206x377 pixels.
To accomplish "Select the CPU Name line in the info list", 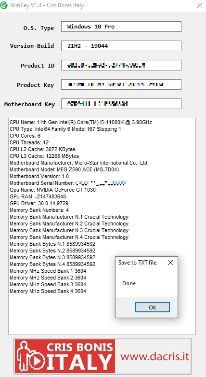I will pyautogui.click(x=81, y=122).
